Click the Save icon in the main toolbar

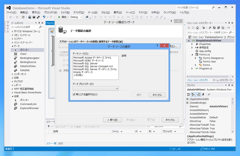click(x=34, y=17)
